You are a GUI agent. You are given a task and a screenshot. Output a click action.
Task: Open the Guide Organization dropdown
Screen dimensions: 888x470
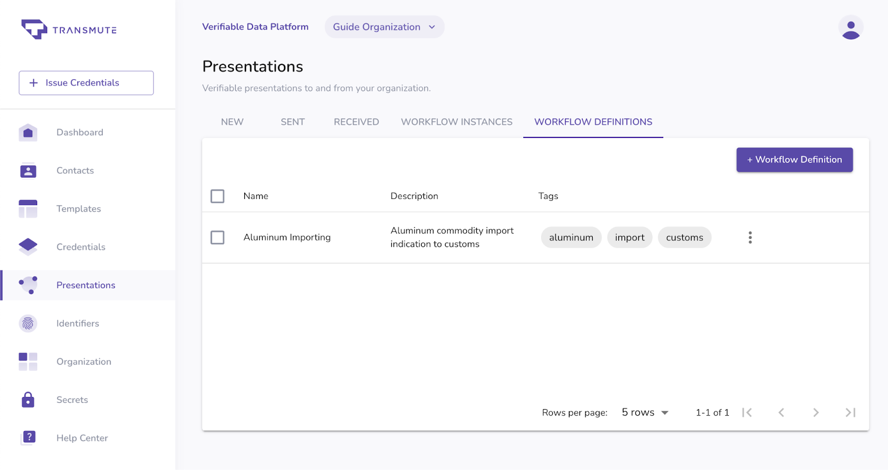click(x=385, y=27)
